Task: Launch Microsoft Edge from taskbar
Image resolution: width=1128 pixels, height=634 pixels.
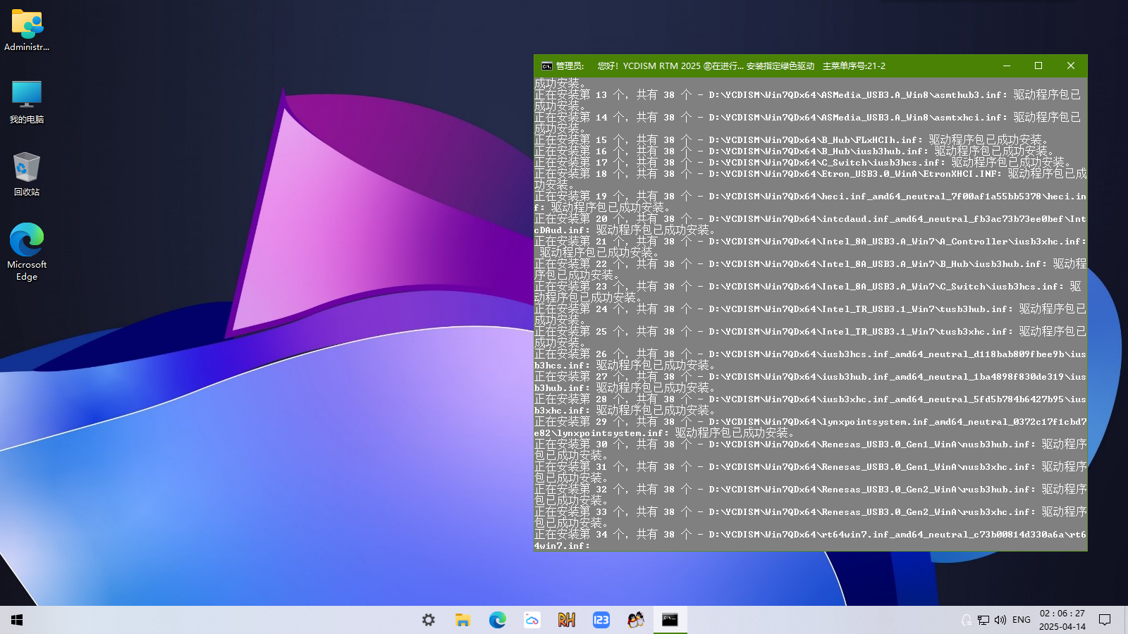Action: 497,620
